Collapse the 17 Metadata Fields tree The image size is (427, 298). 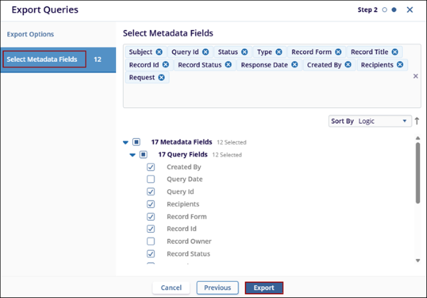tap(127, 142)
